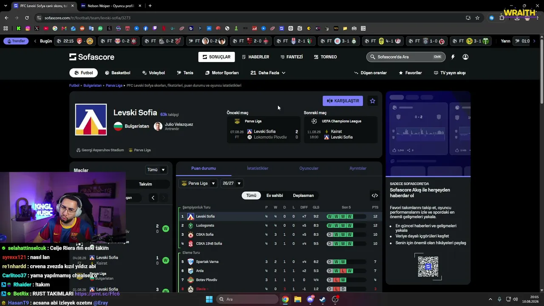Click the embed code icon above standings
Screen dimensions: 544x306
pos(375,195)
